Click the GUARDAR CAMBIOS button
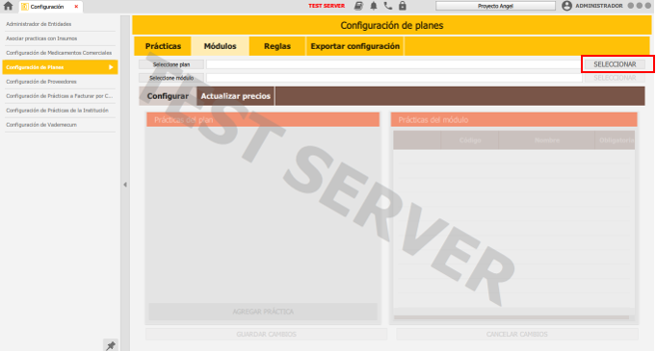The image size is (656, 351). (266, 335)
